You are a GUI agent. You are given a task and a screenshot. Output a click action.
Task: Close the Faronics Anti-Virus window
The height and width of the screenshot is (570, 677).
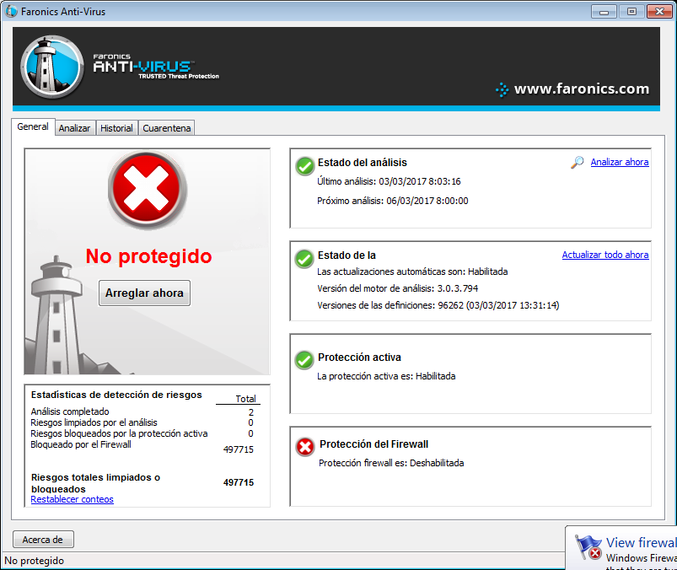[660, 12]
